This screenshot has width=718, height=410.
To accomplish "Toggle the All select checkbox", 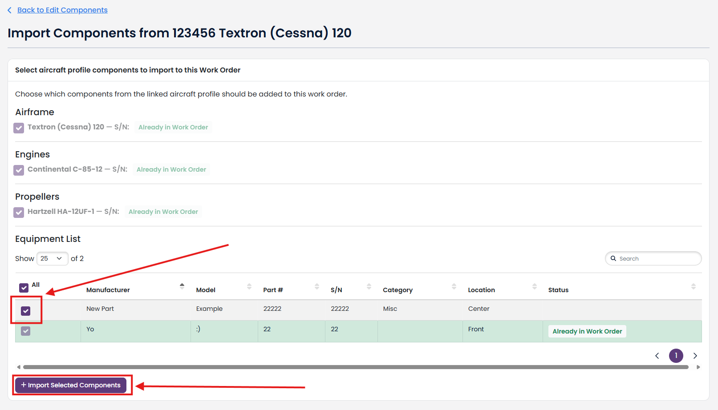I will (x=24, y=288).
